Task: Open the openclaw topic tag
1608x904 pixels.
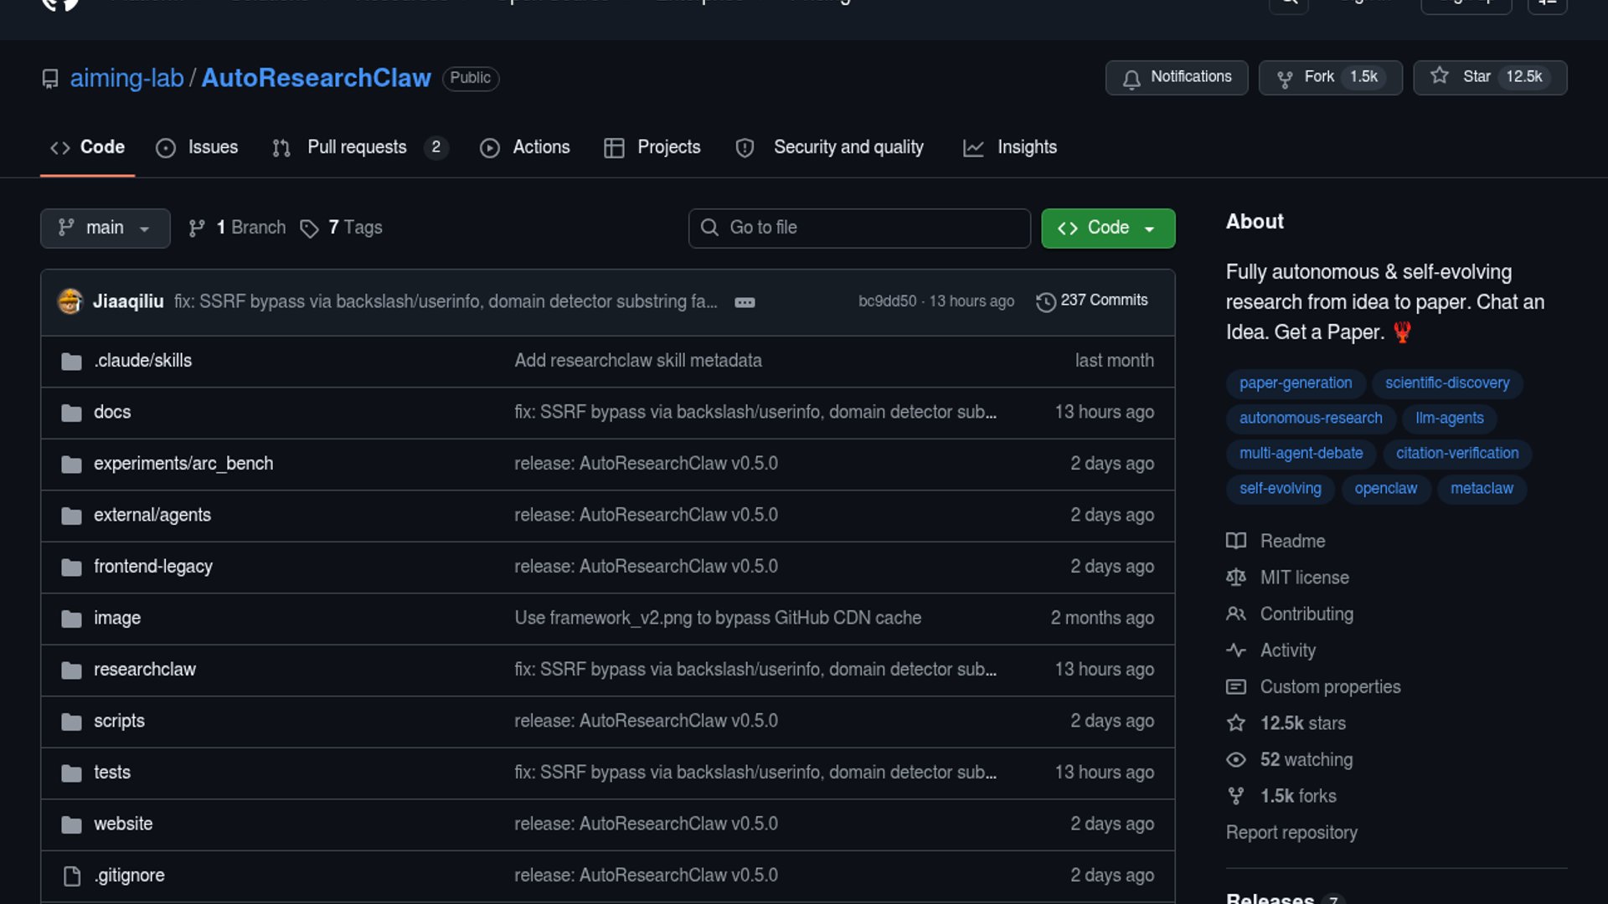Action: [1386, 489]
